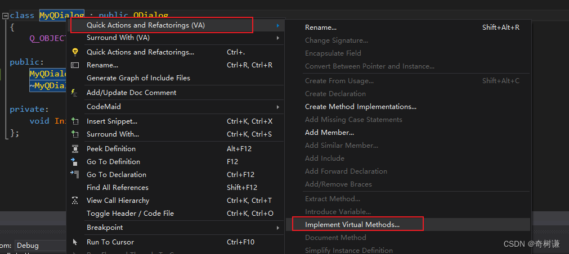Choose Encapsulate Field in submenu
The width and height of the screenshot is (569, 254).
coord(408,53)
